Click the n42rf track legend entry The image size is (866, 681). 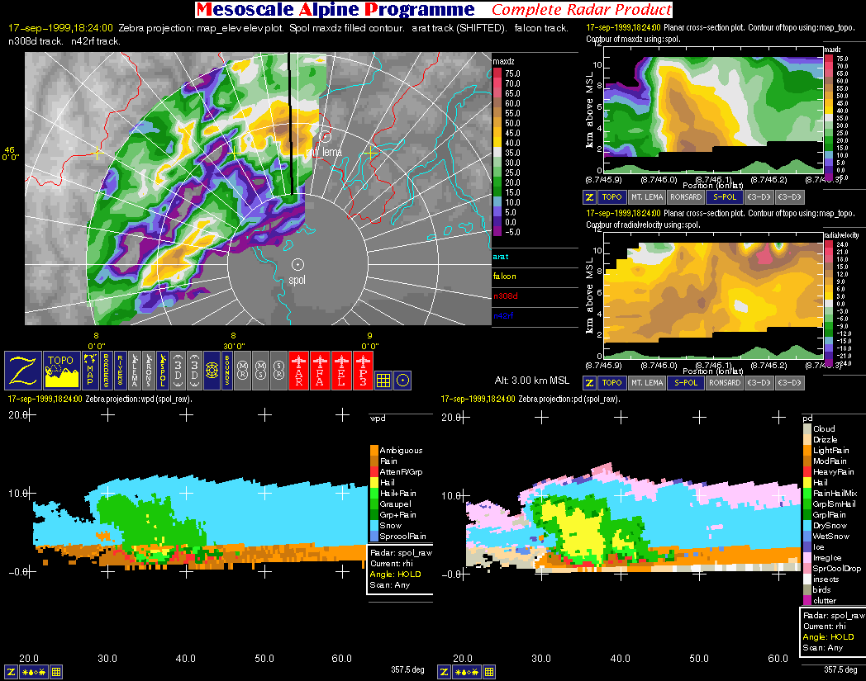coord(503,315)
